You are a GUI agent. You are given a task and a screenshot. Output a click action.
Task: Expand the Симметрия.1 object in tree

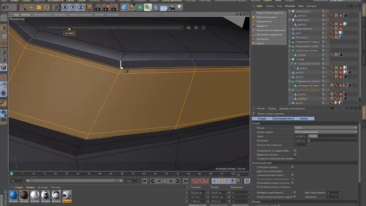pos(290,11)
